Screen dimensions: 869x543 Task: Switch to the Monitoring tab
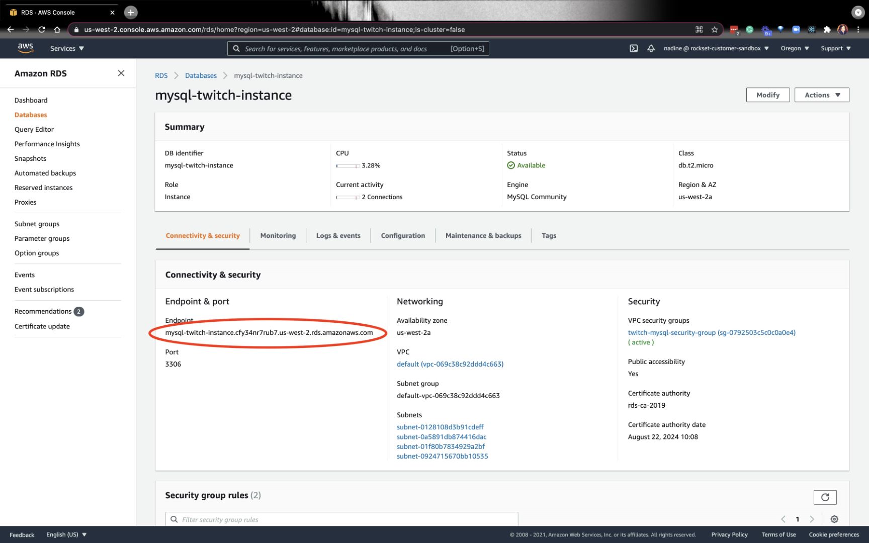pyautogui.click(x=278, y=236)
